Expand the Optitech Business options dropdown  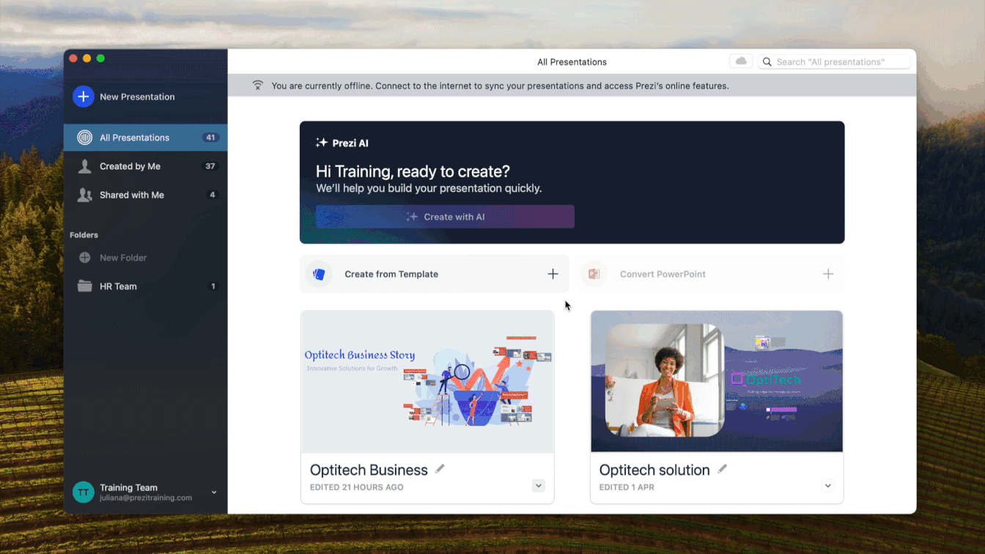[x=539, y=485]
